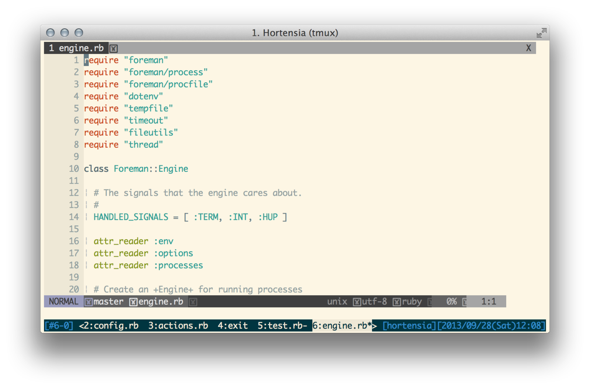590x389 pixels.
Task: Click the HANDLED_SIGNALS constant
Action: pyautogui.click(x=131, y=217)
